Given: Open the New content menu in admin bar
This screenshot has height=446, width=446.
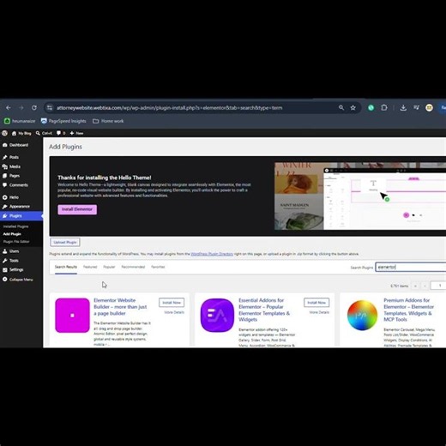Looking at the screenshot, I should pyautogui.click(x=76, y=133).
